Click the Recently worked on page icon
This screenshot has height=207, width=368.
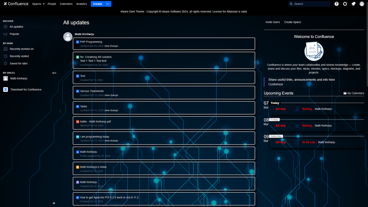coord(6,49)
